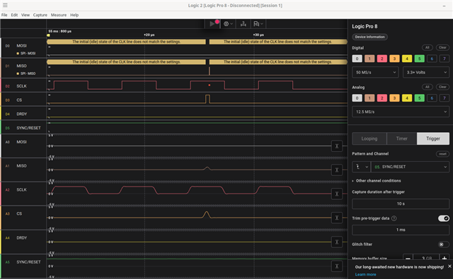
Task: Open the Learn more link
Action: click(x=365, y=274)
